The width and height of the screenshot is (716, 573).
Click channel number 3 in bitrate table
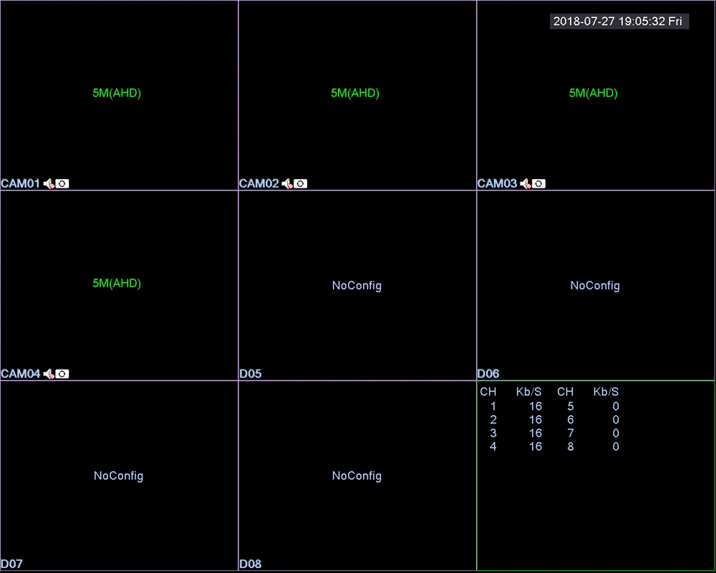(x=493, y=433)
